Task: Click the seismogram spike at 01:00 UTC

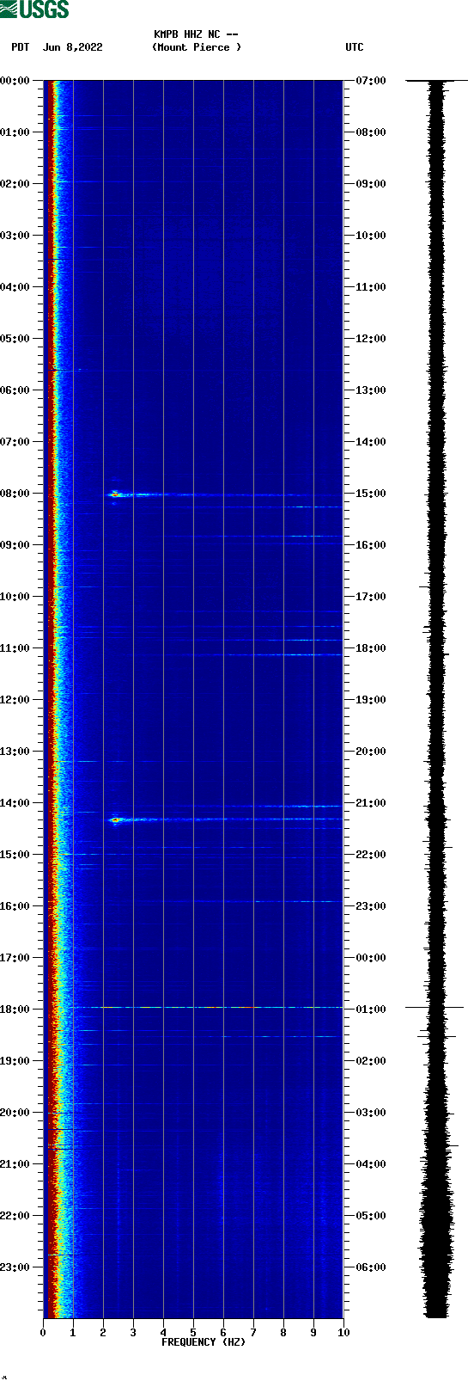Action: coord(435,1007)
